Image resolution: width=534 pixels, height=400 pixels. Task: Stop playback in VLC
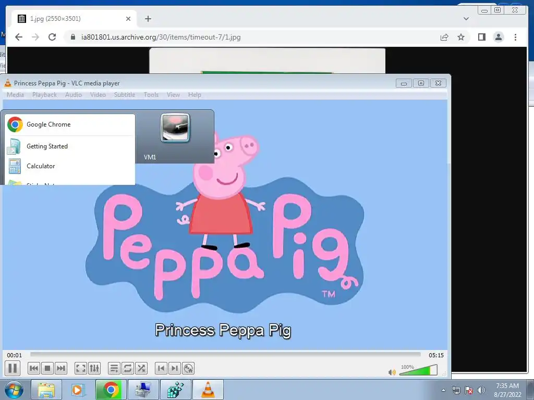coord(47,368)
